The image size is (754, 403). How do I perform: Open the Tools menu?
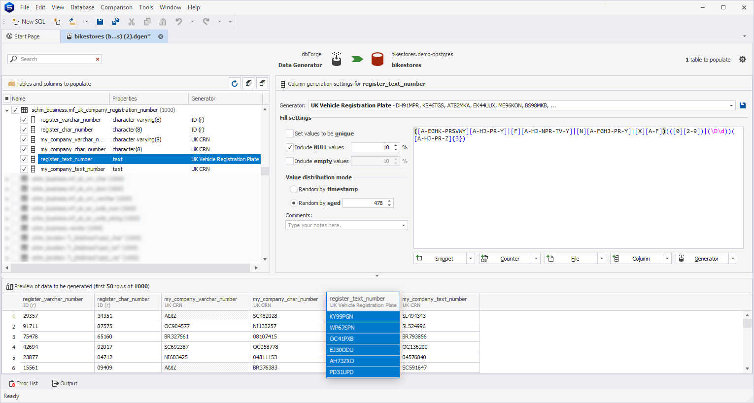click(146, 7)
